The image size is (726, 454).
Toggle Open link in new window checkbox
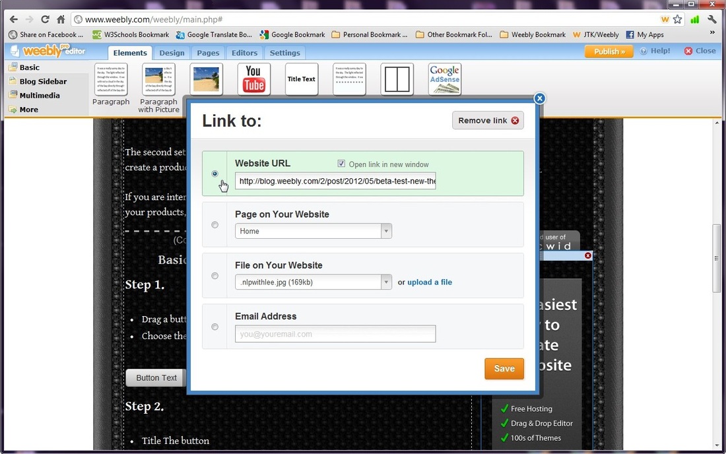pyautogui.click(x=341, y=164)
